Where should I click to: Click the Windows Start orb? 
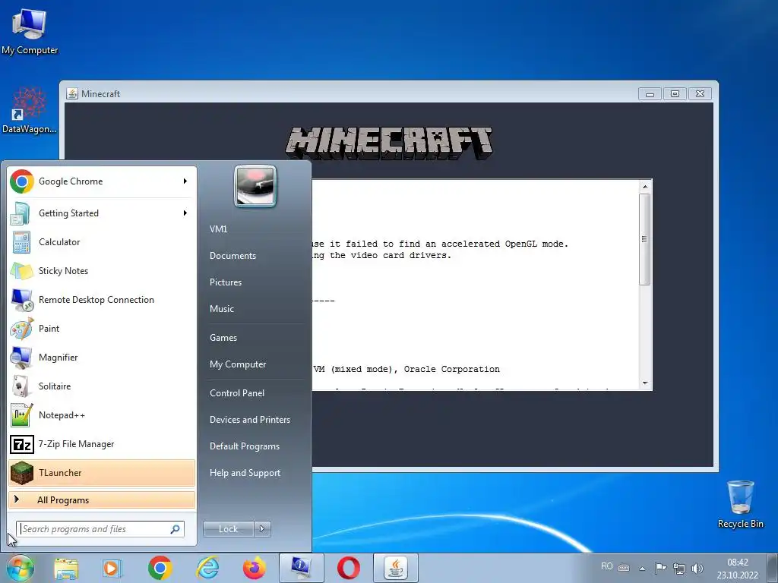tap(21, 568)
